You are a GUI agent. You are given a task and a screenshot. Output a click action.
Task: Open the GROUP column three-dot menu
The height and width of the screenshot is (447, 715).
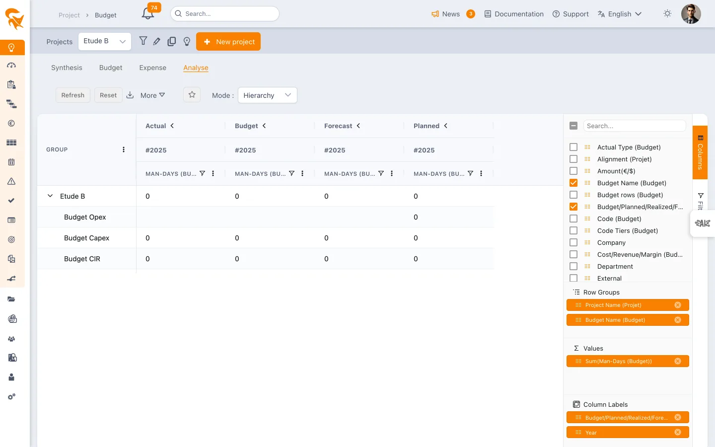124,149
